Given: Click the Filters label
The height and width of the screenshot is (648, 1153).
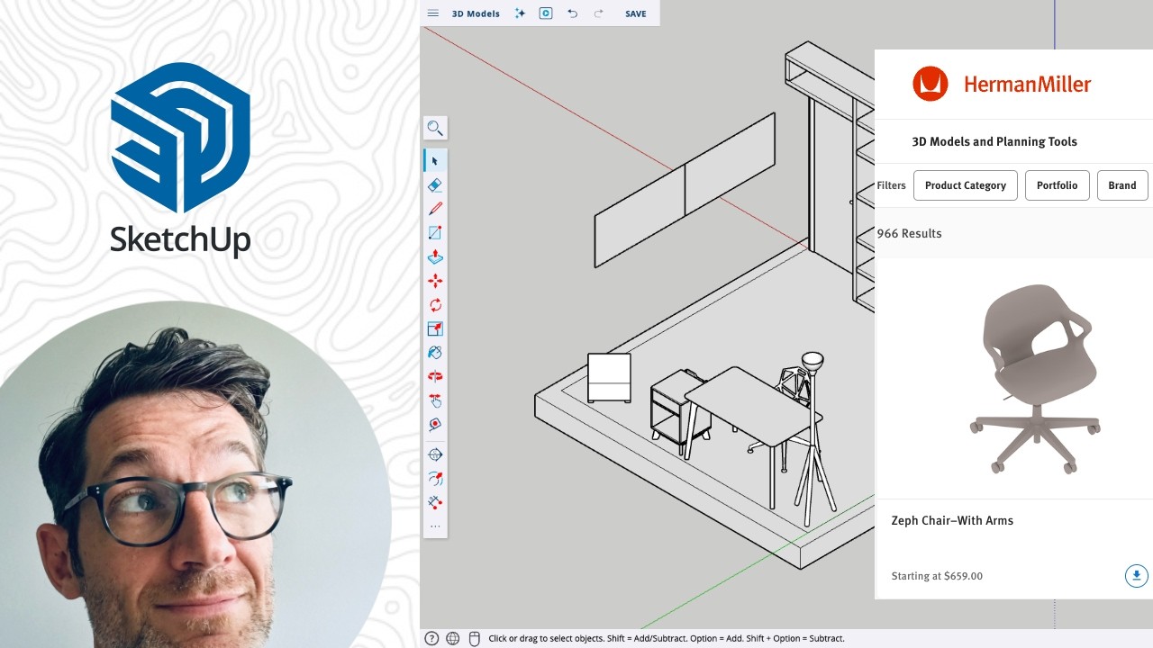Looking at the screenshot, I should tap(891, 185).
